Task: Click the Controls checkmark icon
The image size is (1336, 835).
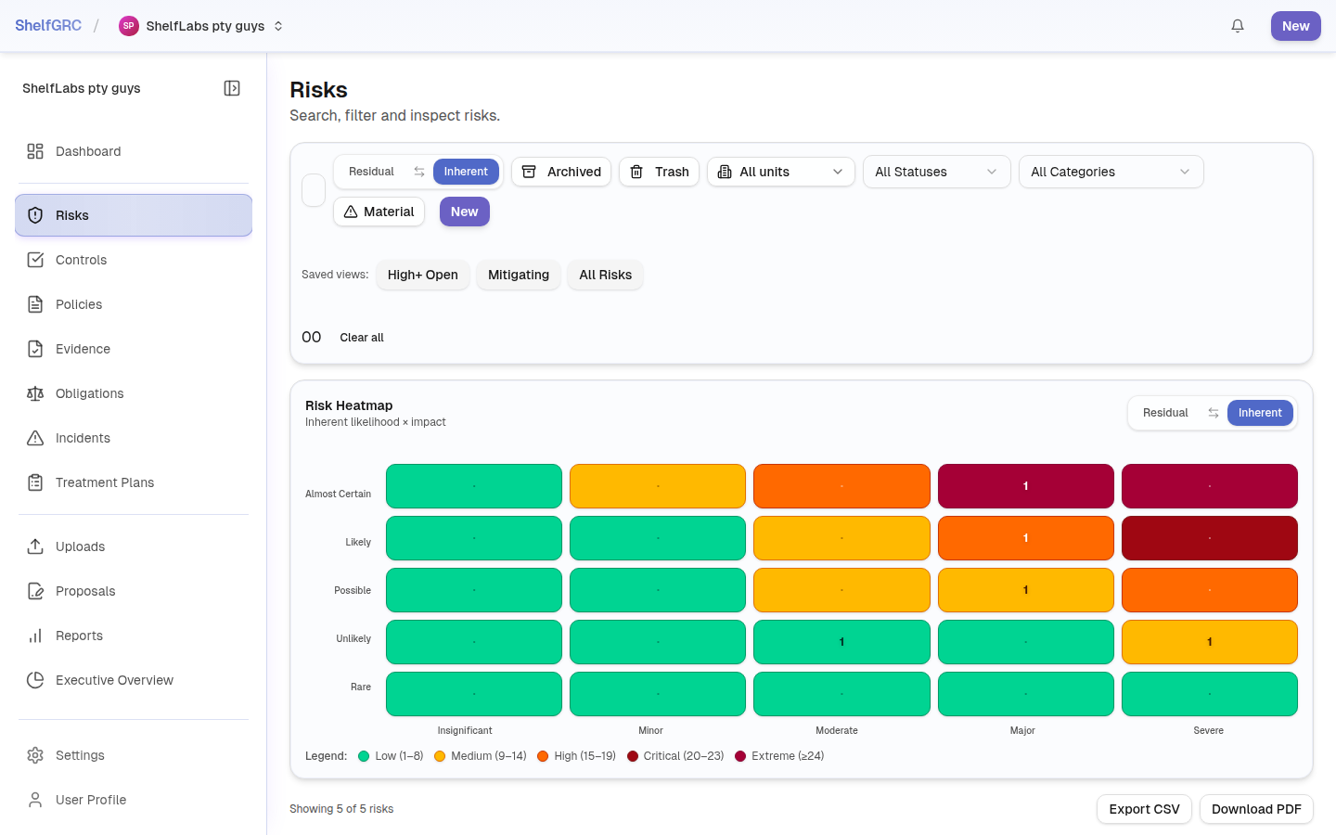Action: (x=35, y=260)
